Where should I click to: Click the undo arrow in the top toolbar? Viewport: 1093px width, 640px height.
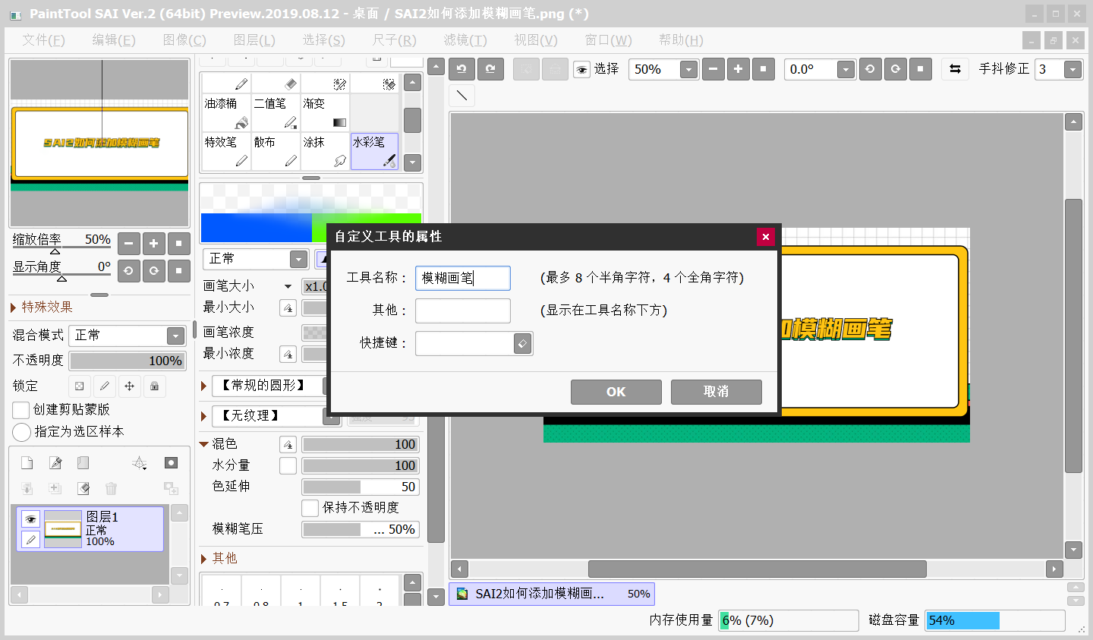click(x=461, y=69)
